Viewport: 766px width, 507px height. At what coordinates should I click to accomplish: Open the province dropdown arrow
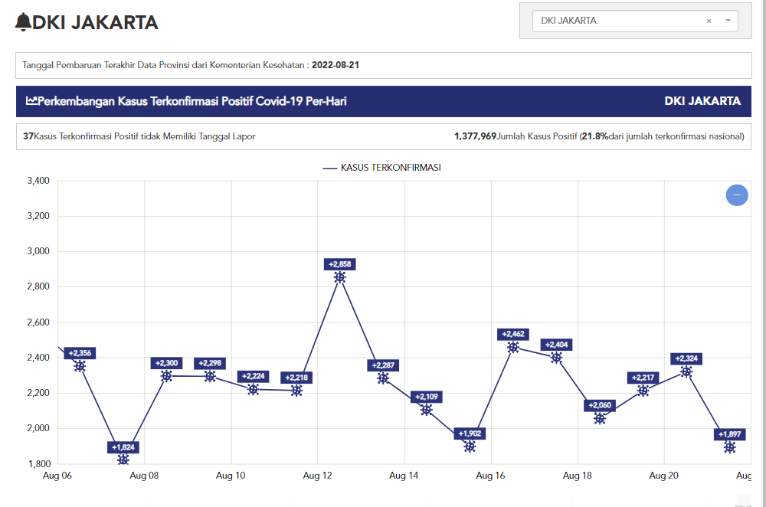[x=728, y=21]
